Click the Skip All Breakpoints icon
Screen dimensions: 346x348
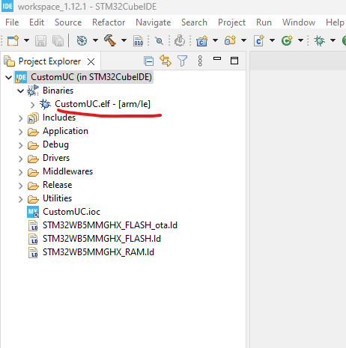[x=159, y=40]
